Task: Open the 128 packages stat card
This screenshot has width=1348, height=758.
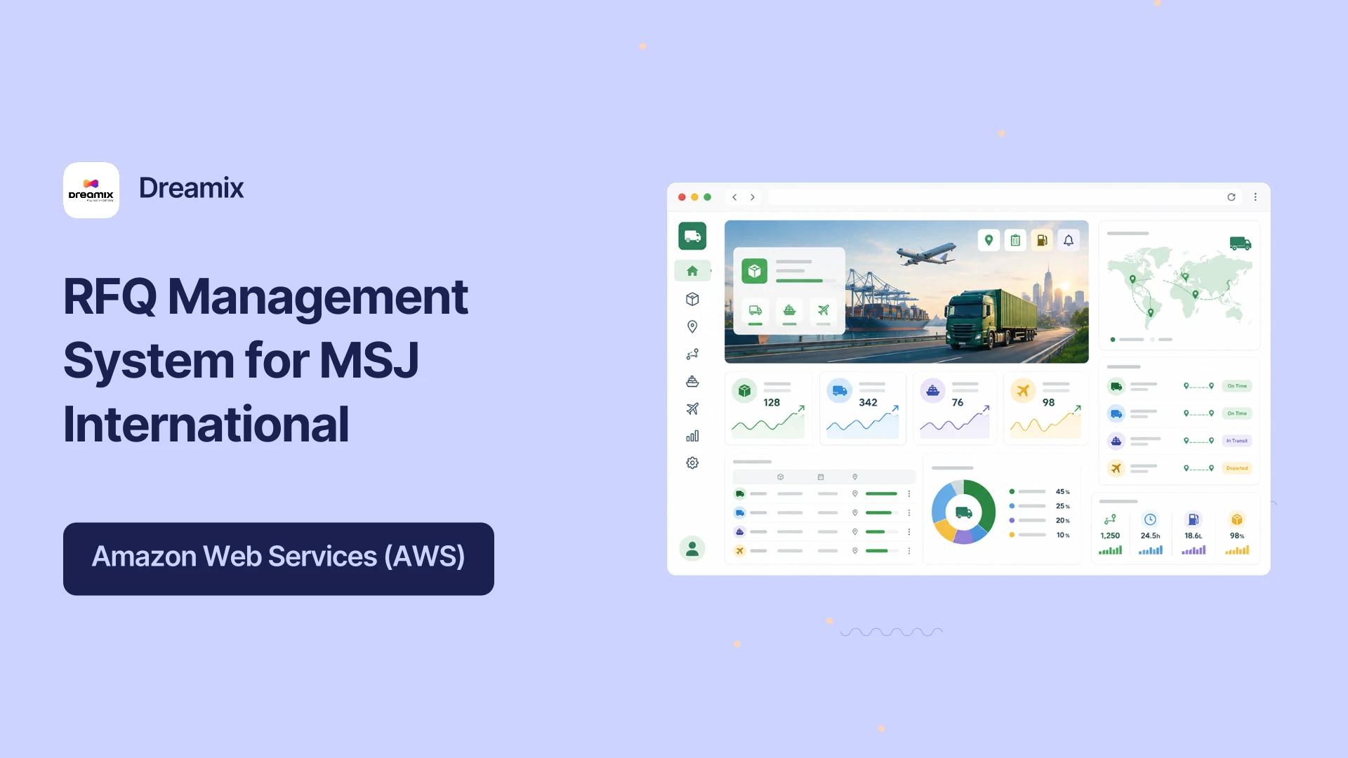Action: (768, 409)
